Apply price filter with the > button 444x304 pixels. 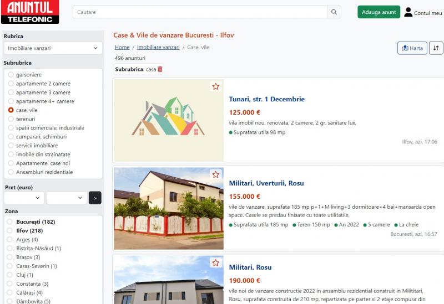click(x=95, y=198)
